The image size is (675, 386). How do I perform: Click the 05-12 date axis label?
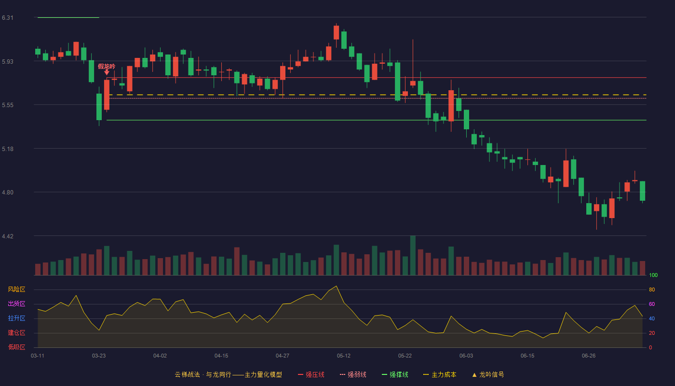(x=344, y=356)
